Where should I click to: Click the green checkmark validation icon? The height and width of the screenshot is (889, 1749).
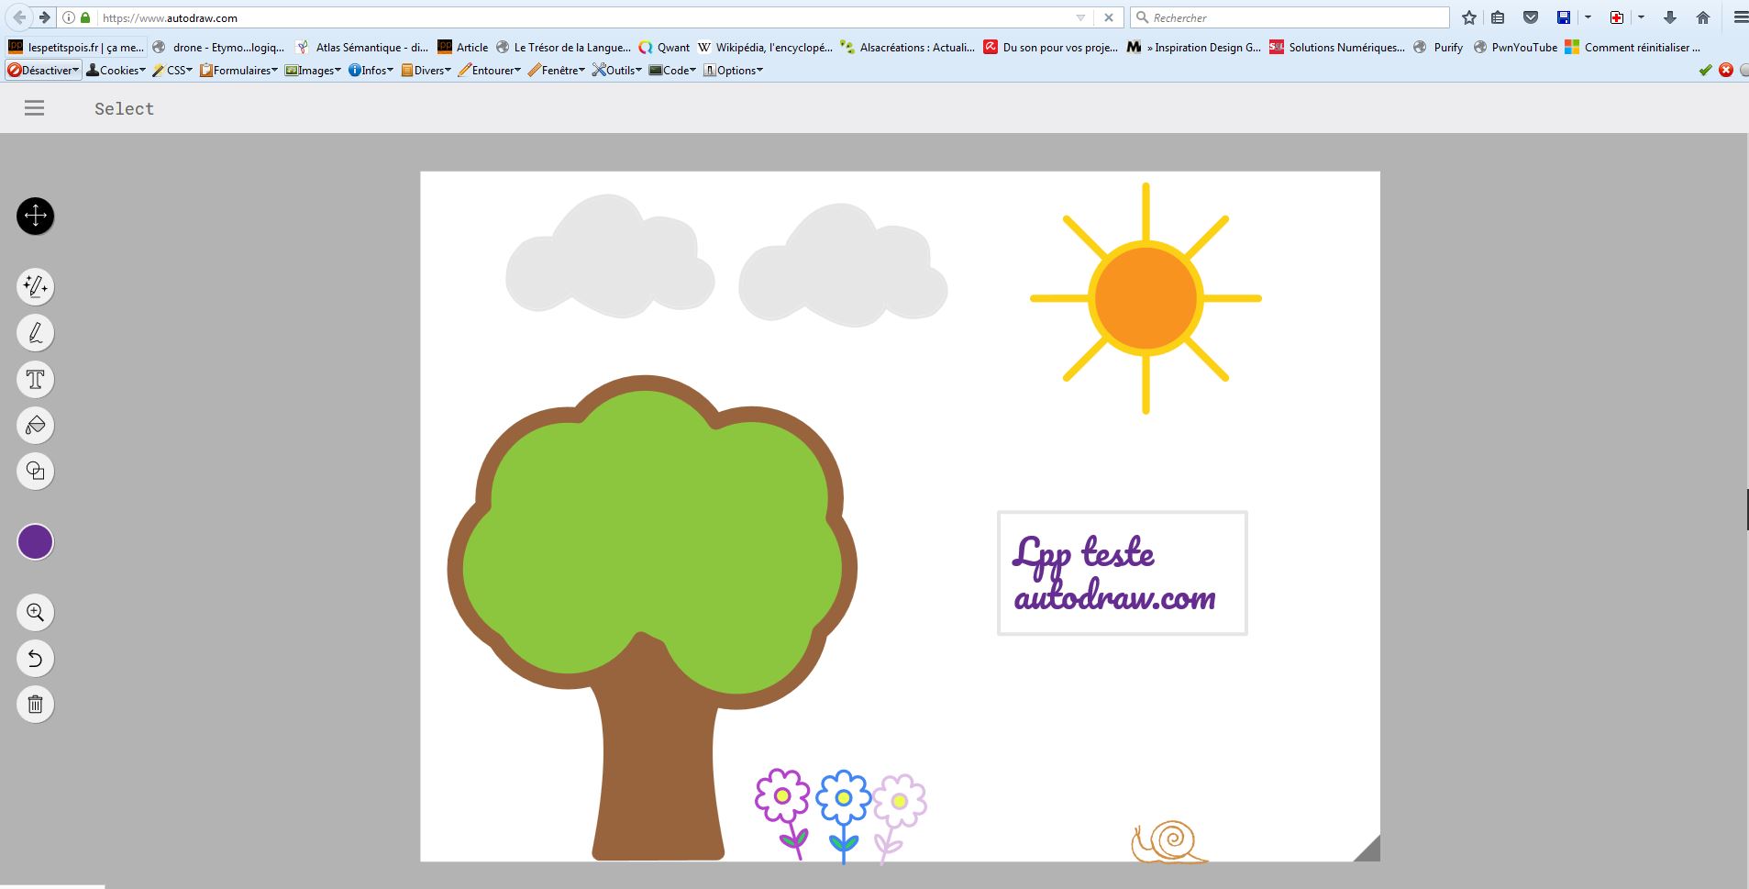click(1705, 70)
